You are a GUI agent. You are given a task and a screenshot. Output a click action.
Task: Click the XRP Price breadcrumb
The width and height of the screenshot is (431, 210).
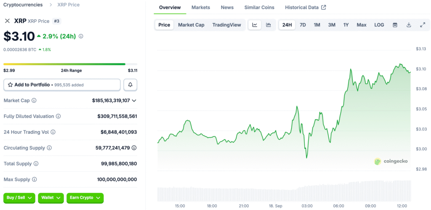pyautogui.click(x=69, y=5)
